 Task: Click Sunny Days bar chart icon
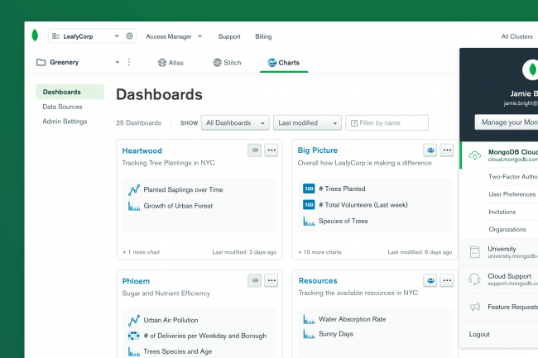coord(309,334)
